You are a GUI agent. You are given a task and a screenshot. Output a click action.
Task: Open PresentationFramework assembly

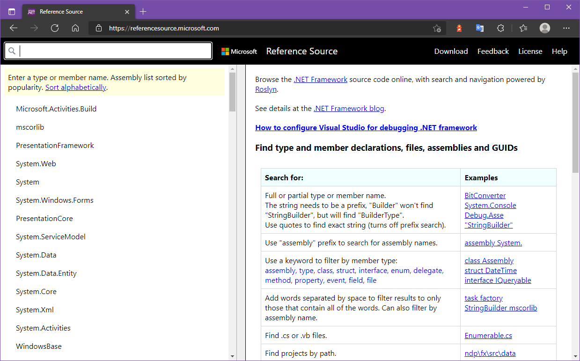(x=55, y=146)
